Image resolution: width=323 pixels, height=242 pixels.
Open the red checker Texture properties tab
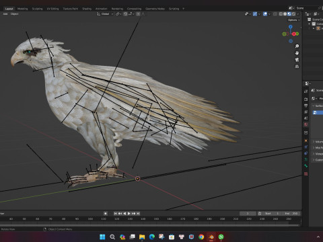(x=306, y=173)
